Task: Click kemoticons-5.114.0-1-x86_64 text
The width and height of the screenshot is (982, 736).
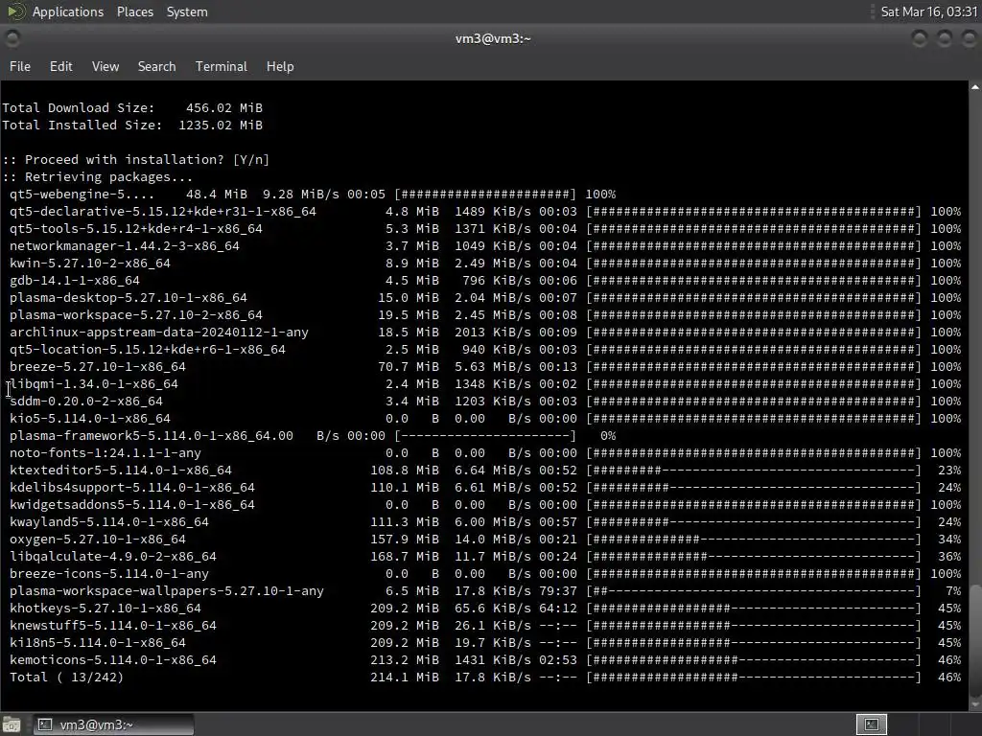Action: point(113,660)
